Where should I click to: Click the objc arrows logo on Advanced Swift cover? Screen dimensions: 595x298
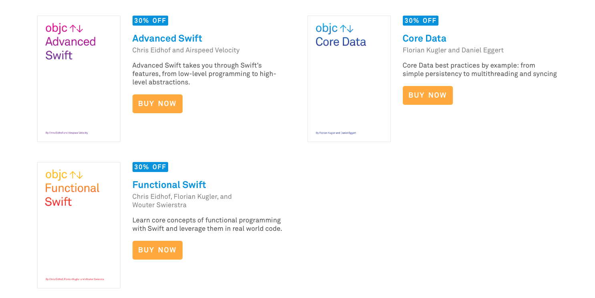[64, 28]
